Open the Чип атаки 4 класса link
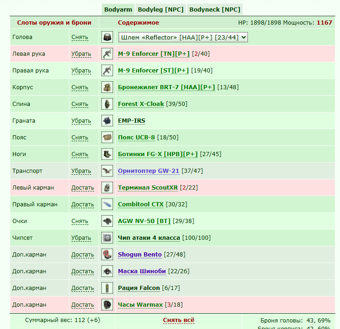Image resolution: width=340 pixels, height=329 pixels. click(149, 238)
